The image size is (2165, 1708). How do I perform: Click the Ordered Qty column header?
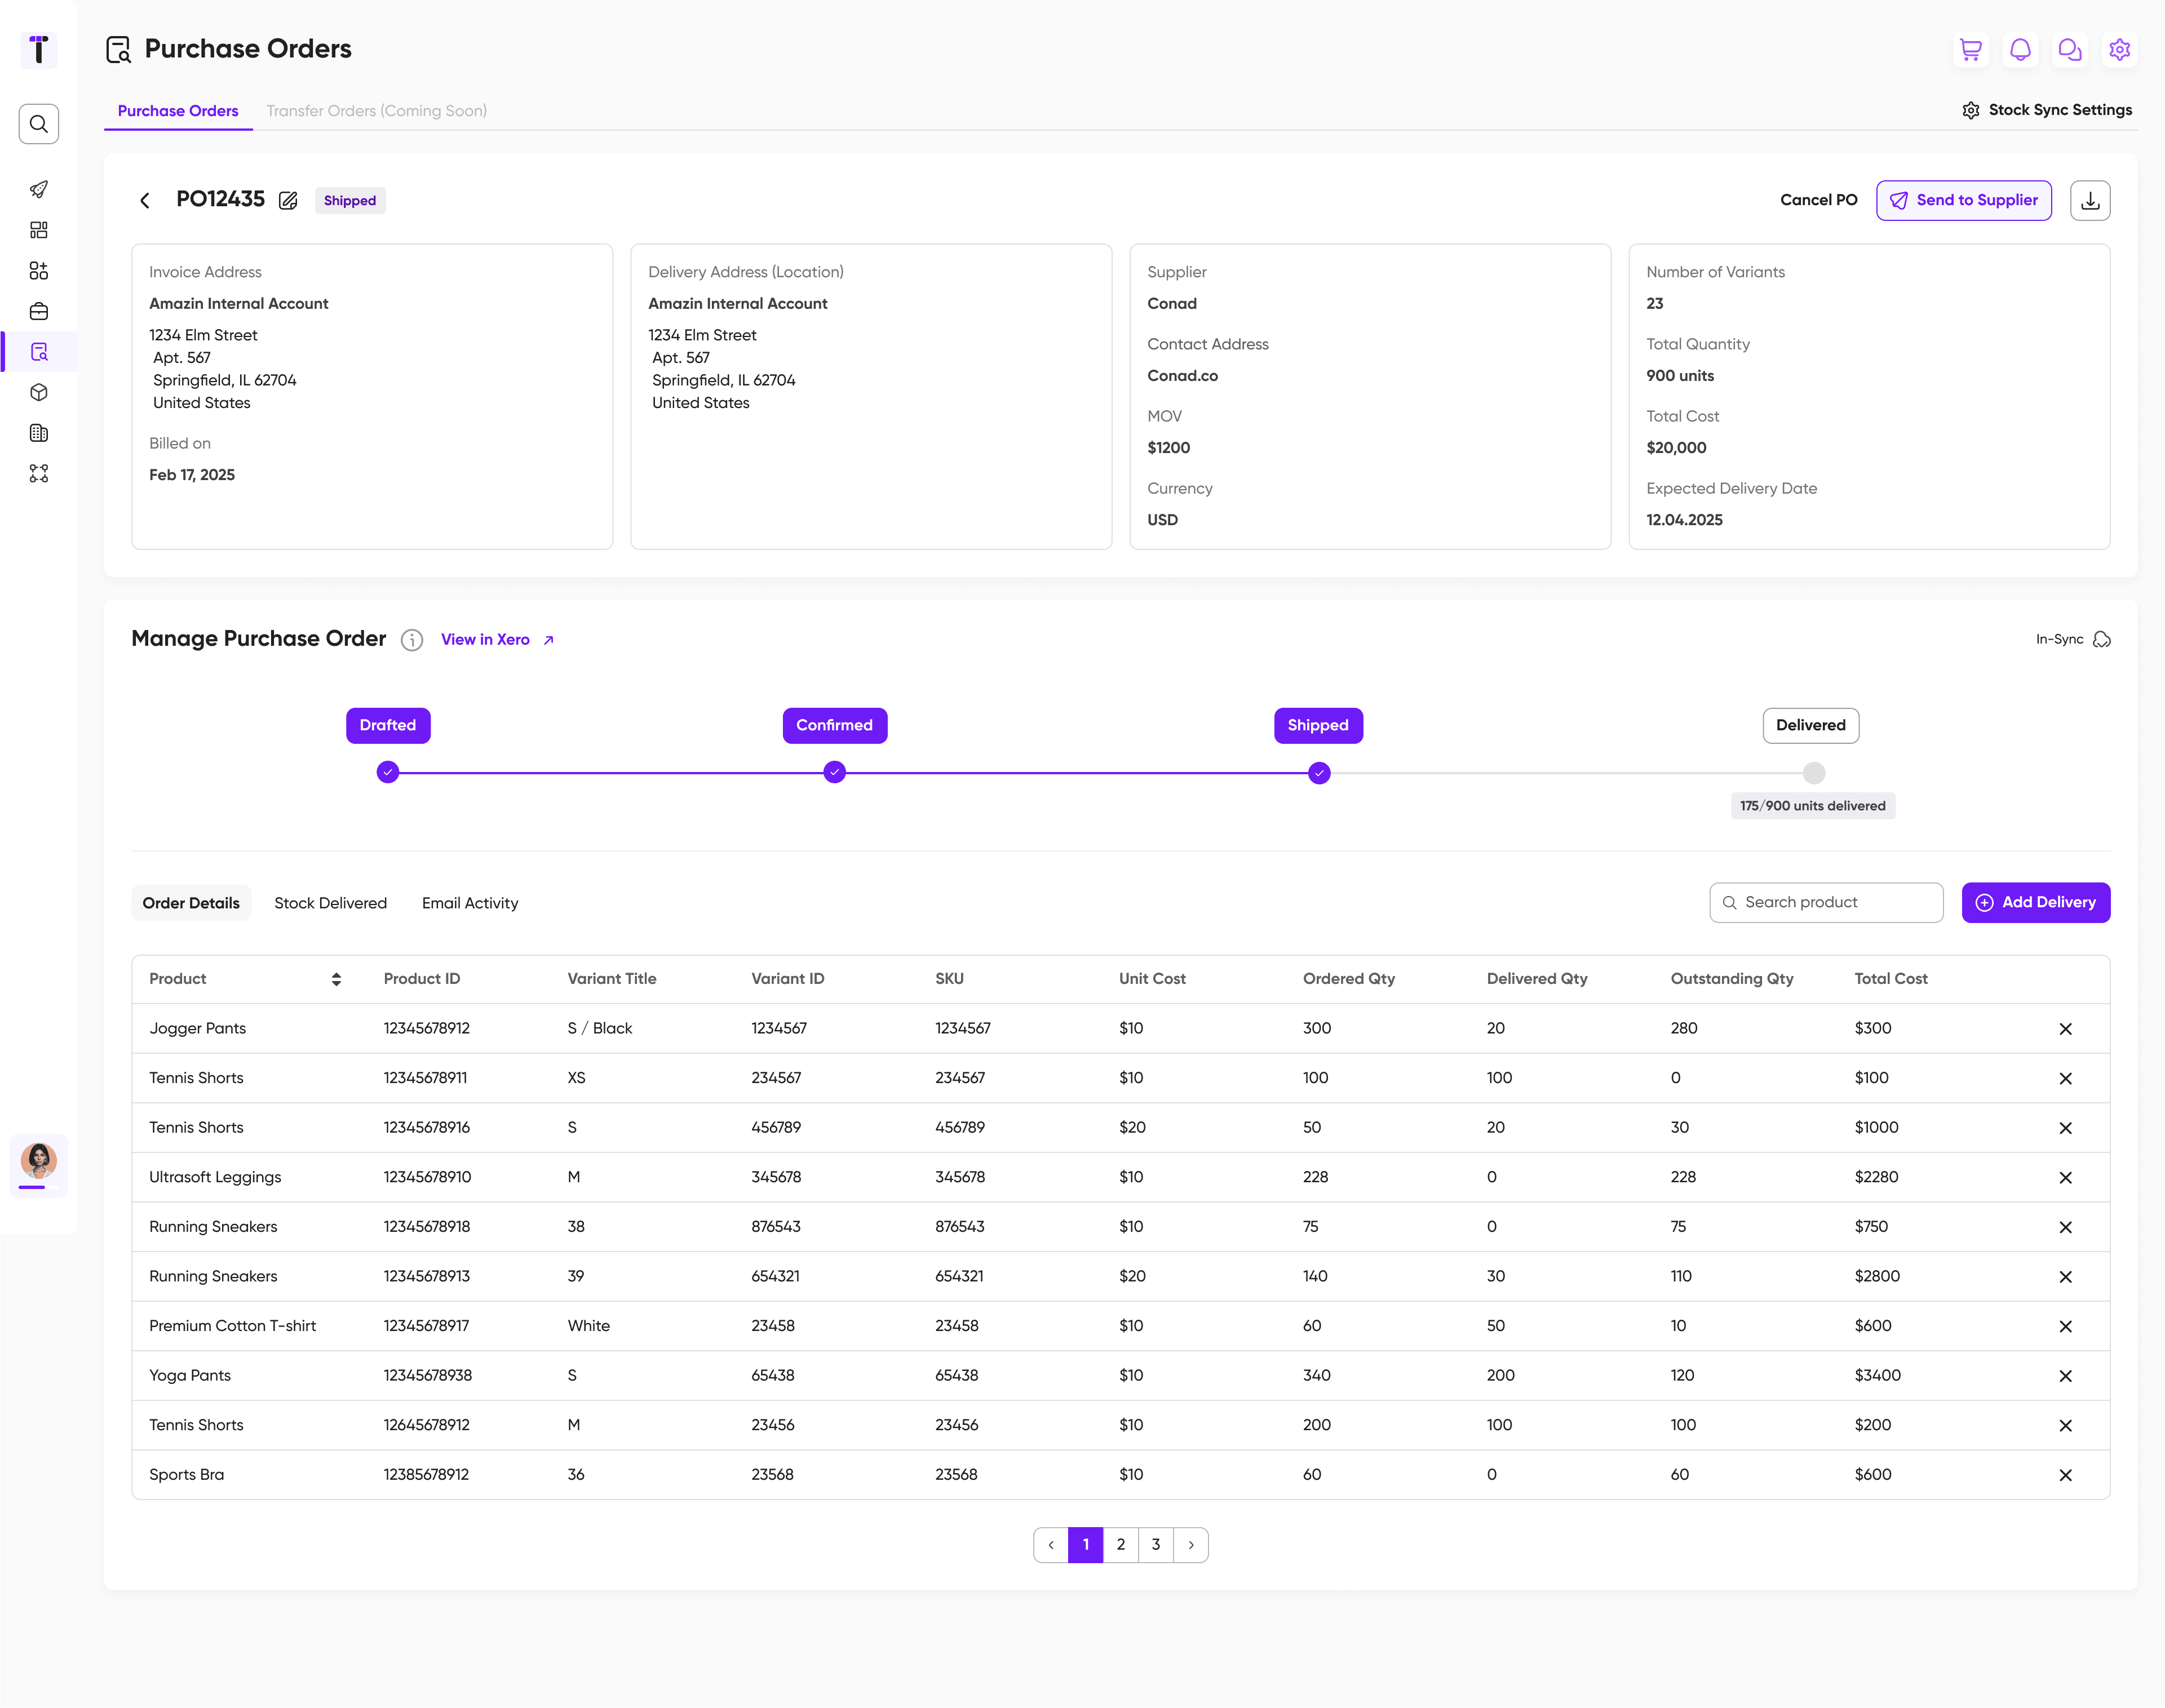(x=1349, y=979)
